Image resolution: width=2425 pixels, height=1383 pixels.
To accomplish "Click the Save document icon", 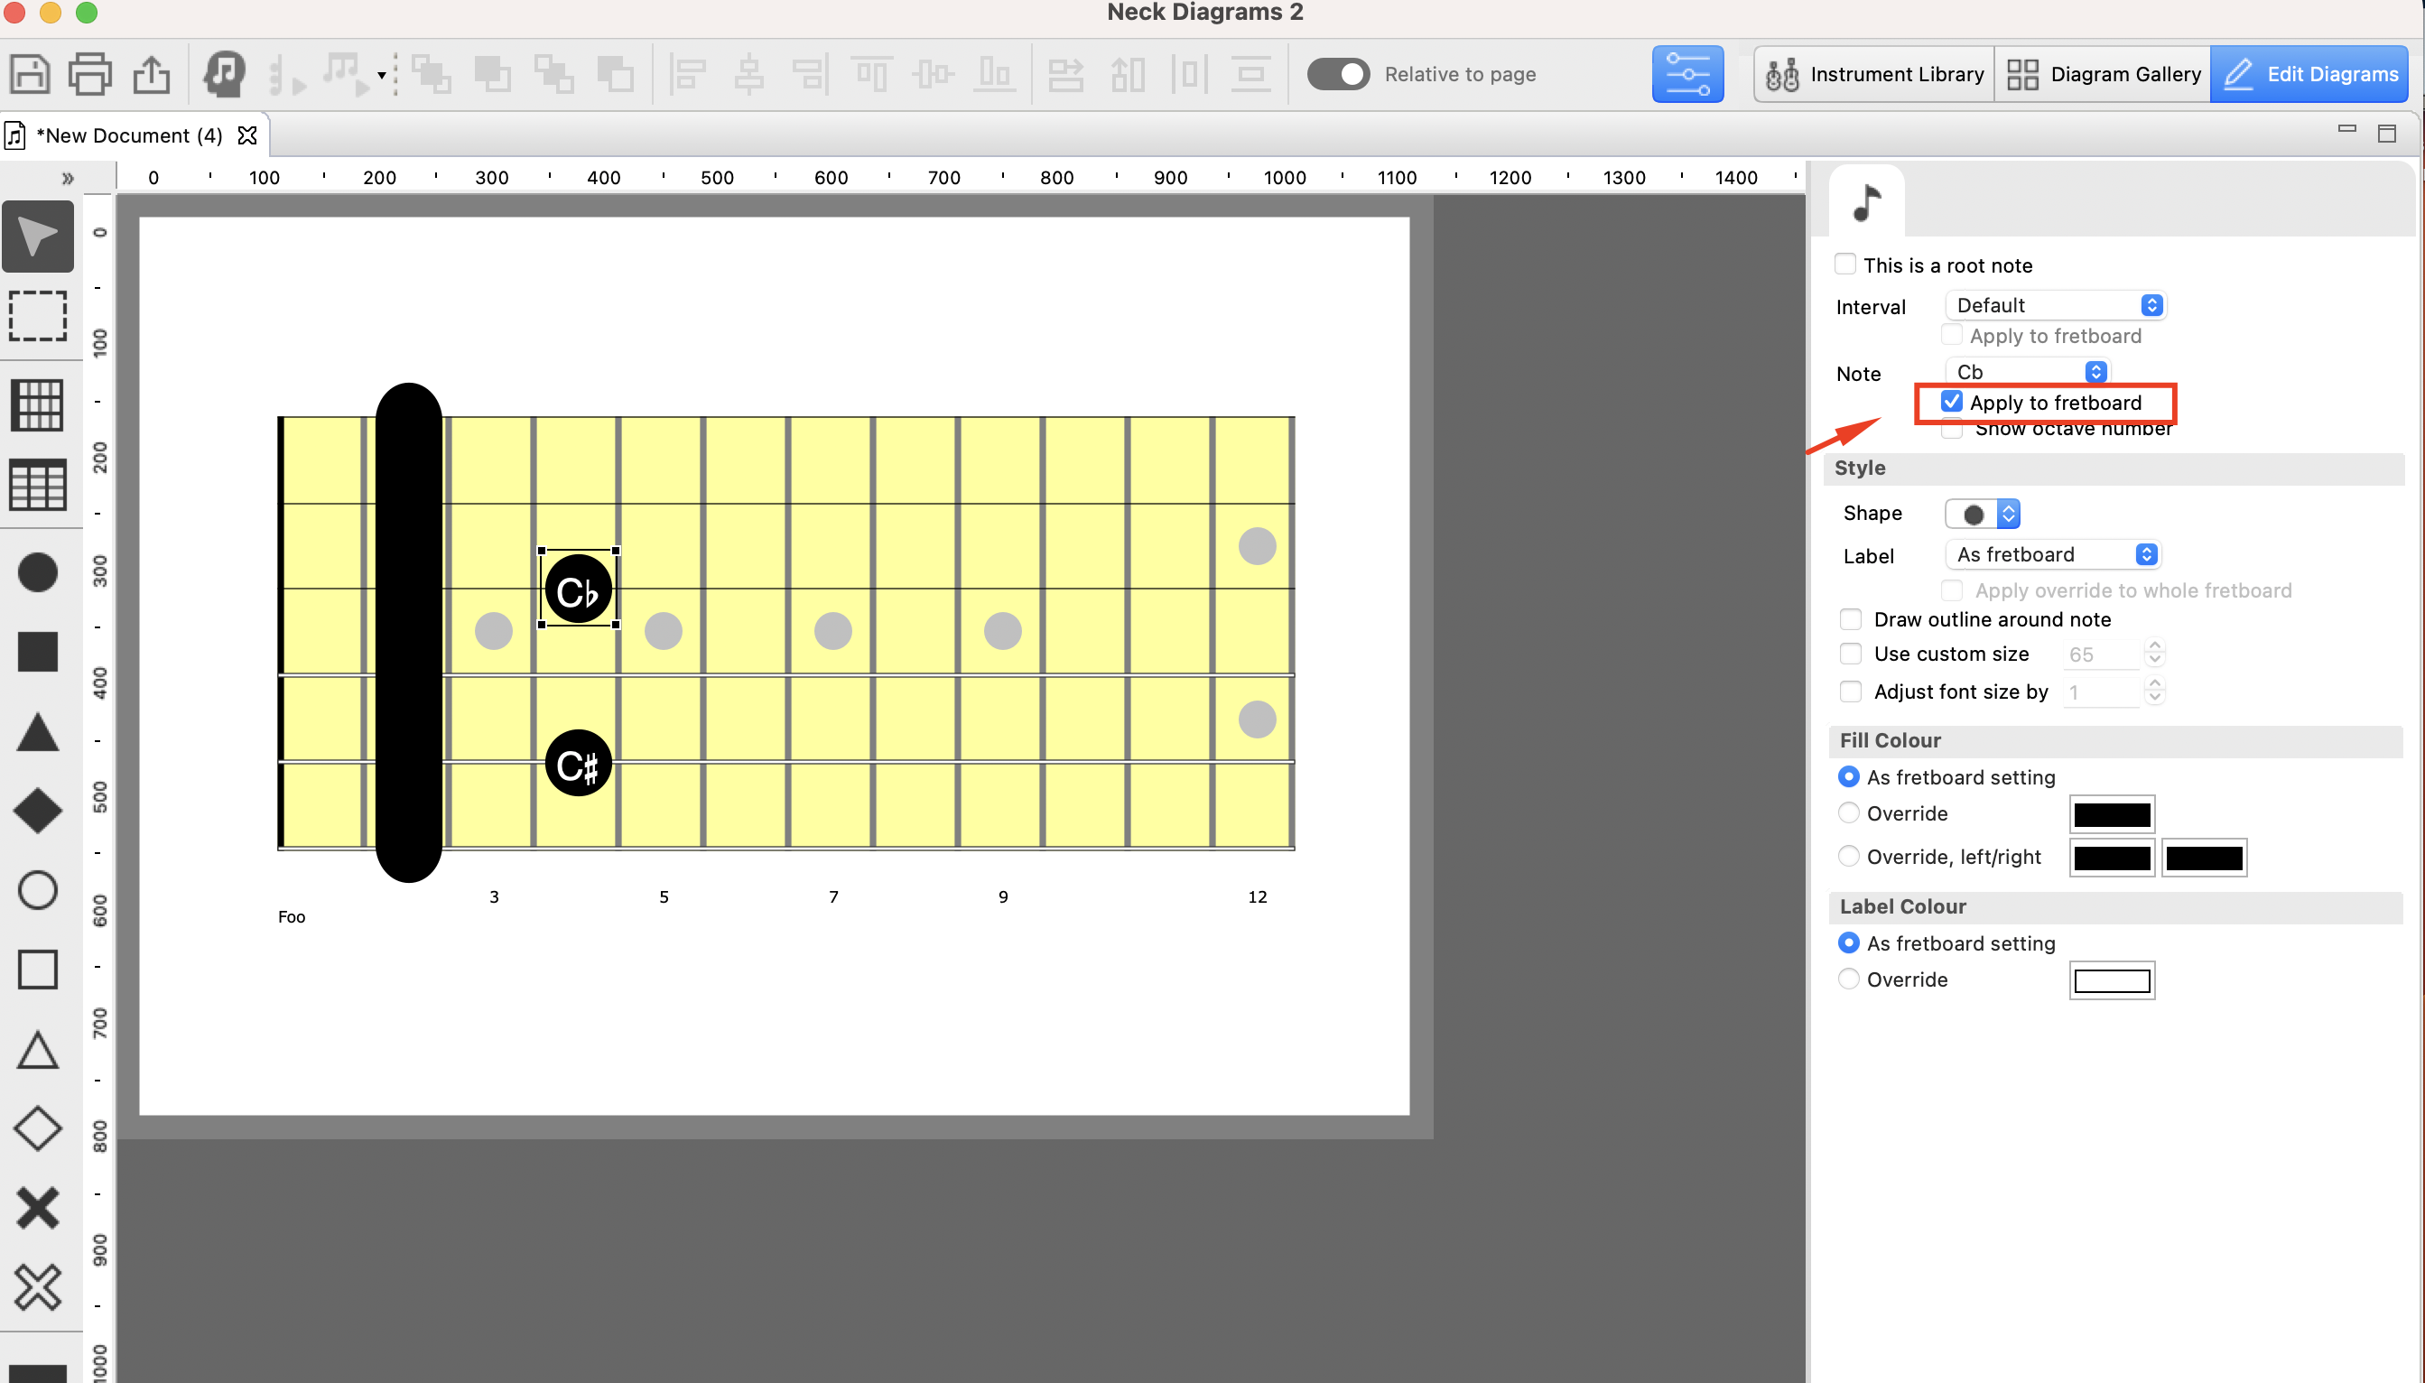I will 30,74.
